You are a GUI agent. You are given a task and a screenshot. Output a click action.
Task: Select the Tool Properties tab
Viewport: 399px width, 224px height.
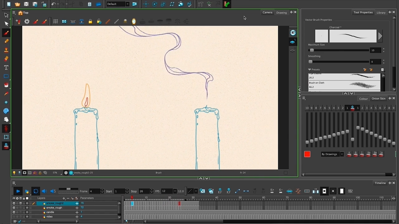[x=363, y=12]
